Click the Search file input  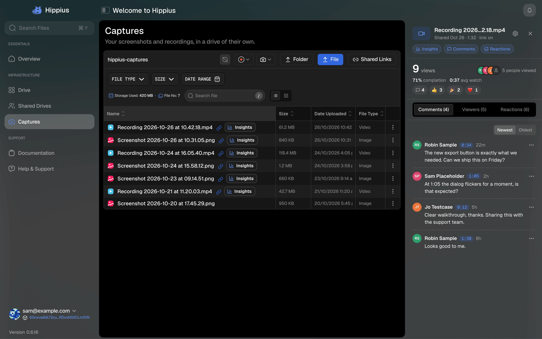(225, 96)
